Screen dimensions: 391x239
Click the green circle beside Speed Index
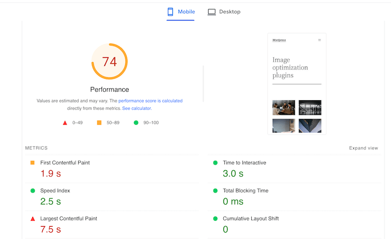point(33,191)
